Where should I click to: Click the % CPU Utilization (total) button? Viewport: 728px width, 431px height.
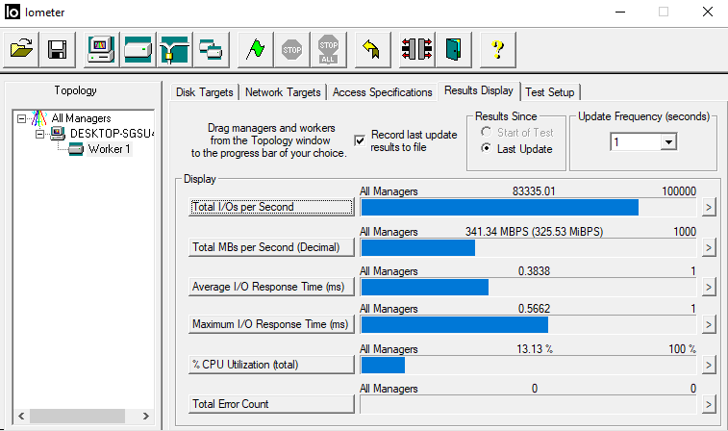273,364
